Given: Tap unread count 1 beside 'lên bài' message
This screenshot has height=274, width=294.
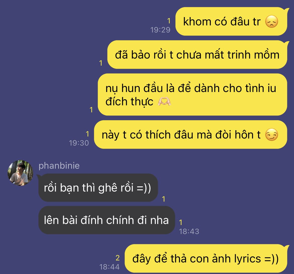Looking at the screenshot, I should coord(181,222).
